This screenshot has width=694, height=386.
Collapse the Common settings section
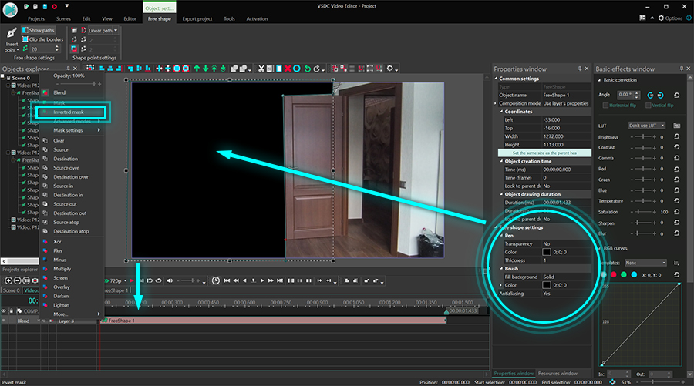[x=496, y=79]
